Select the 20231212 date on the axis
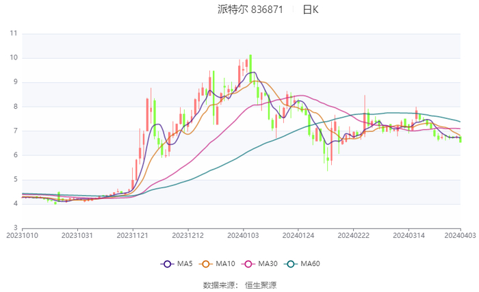Image resolution: width=479 pixels, height=292 pixels. point(187,236)
